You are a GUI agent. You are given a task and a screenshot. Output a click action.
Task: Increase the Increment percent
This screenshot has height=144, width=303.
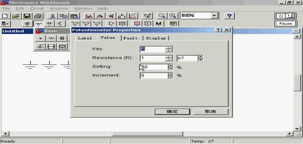(x=170, y=74)
